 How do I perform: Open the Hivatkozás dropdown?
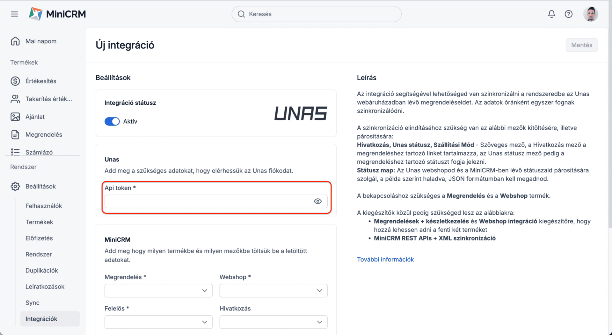(x=273, y=322)
